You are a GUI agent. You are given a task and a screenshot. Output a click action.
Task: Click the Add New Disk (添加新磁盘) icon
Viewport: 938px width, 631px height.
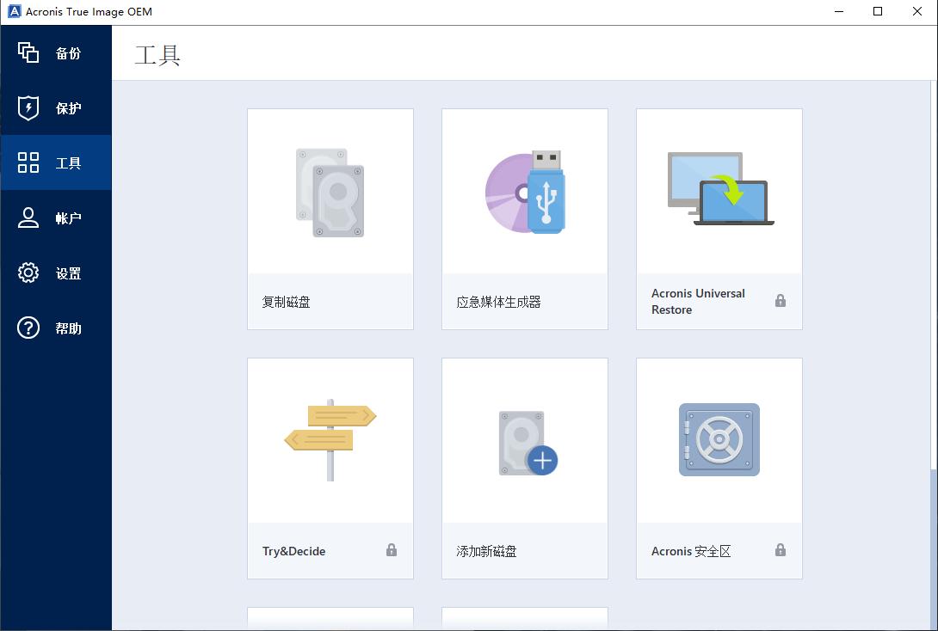tap(526, 444)
